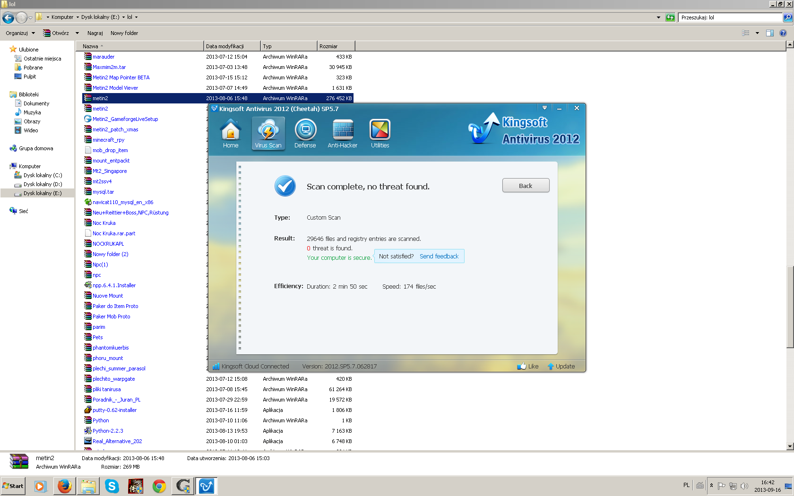Open the Utilities section in Kingsoft
This screenshot has width=794, height=496.
click(x=380, y=133)
